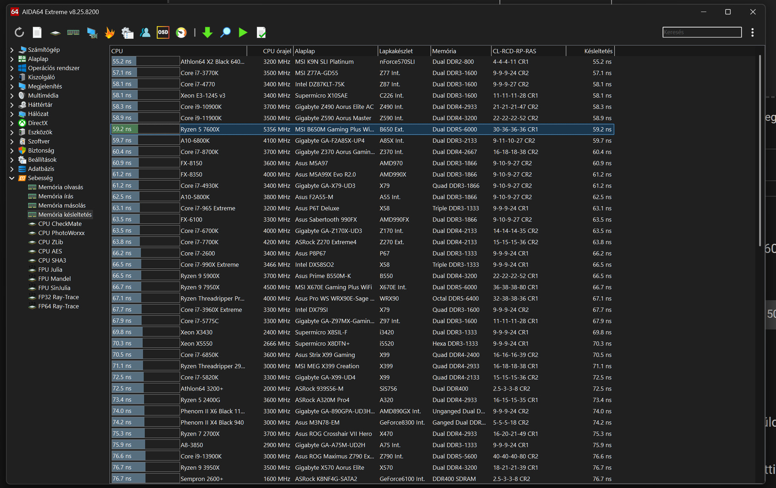Open the Memória olvasás benchmark

(60, 187)
